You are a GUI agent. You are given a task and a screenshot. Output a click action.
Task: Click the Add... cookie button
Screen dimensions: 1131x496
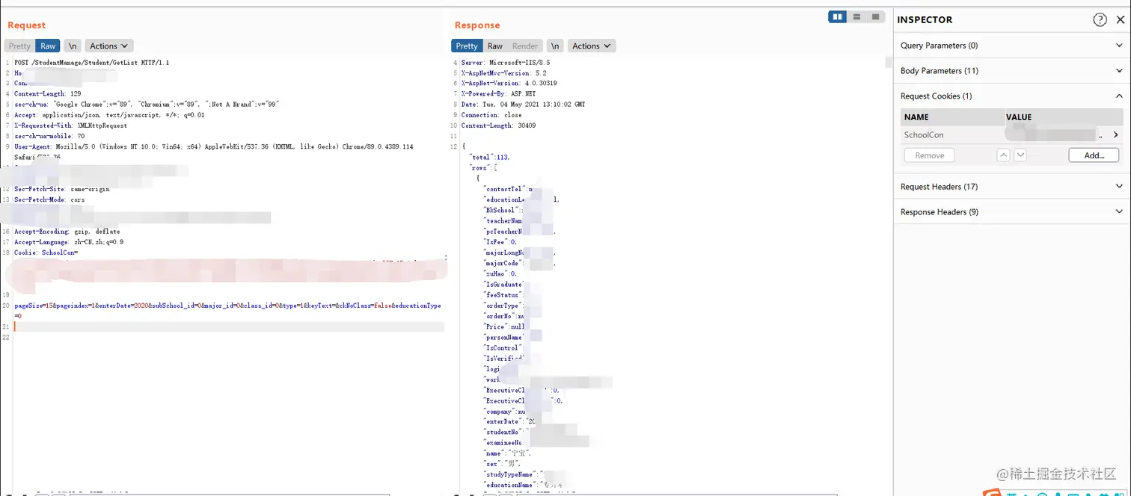[x=1094, y=155]
